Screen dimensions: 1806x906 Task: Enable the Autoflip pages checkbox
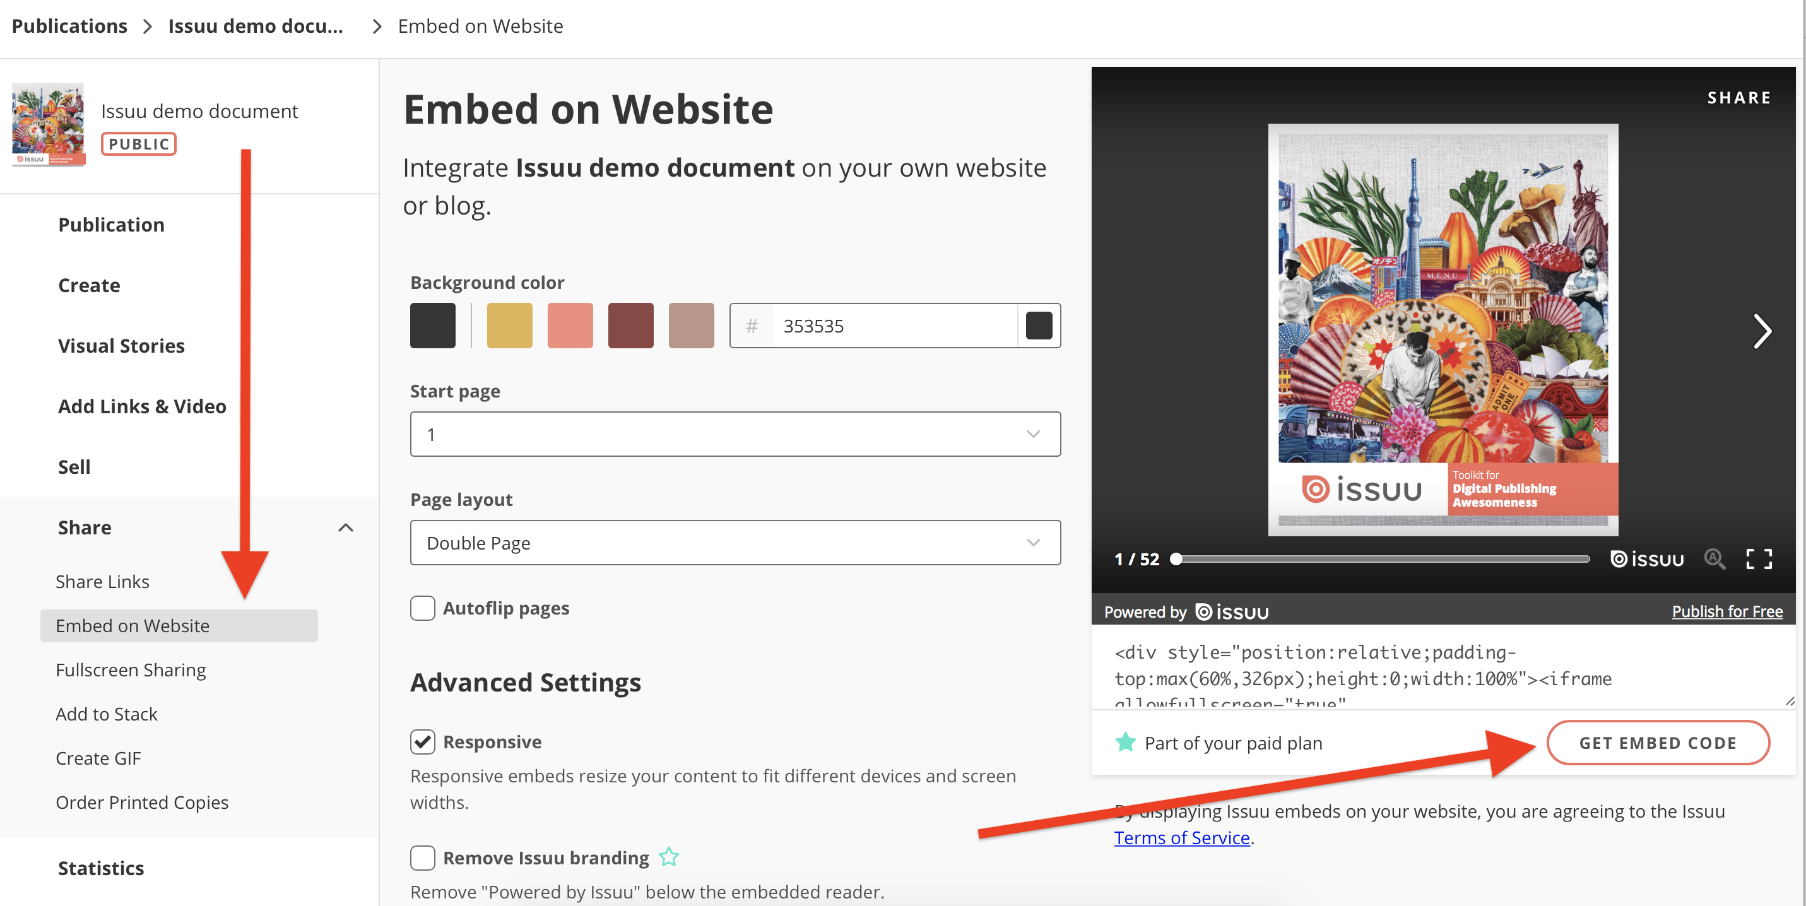[x=423, y=608]
